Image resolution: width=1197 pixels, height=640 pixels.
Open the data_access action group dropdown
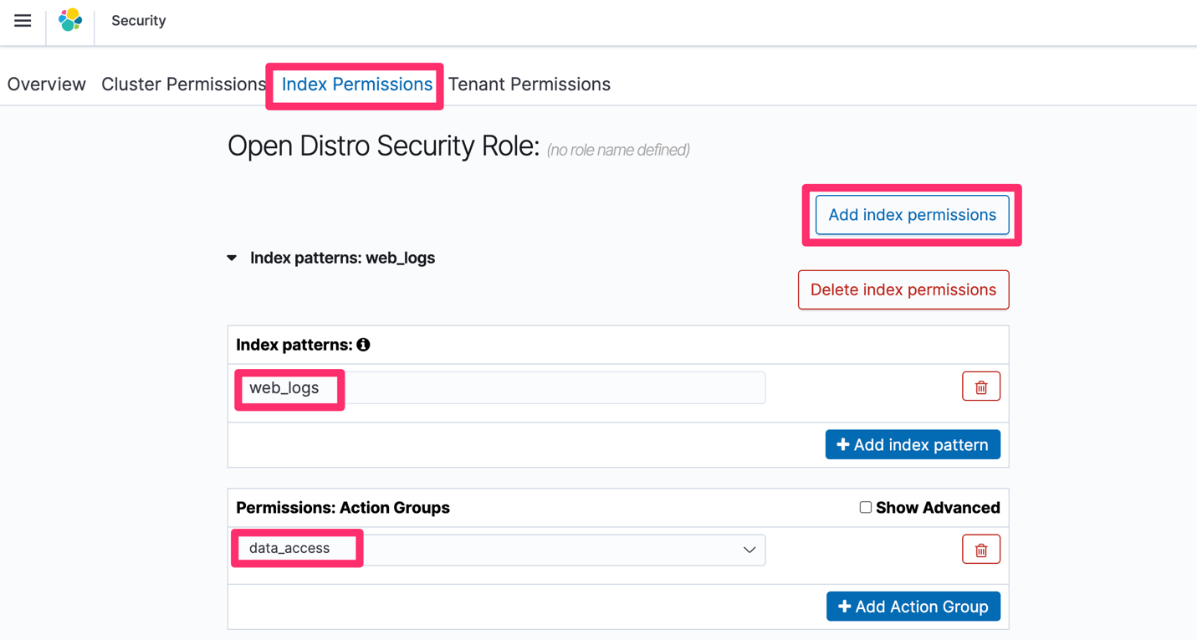[x=749, y=550]
